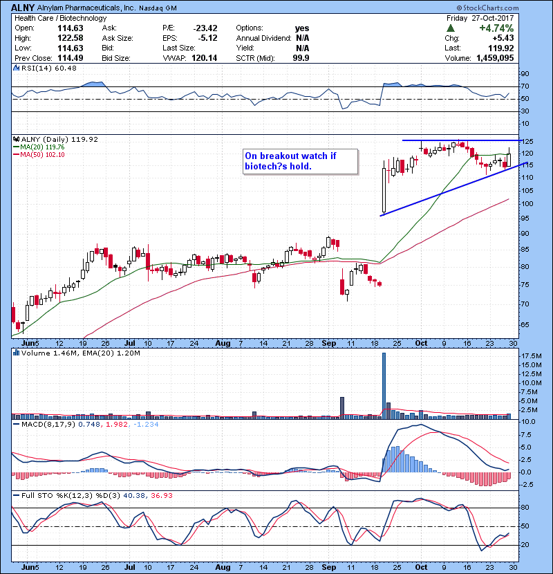The image size is (553, 574).
Task: Click the MA(50) 102.10 label
Action: pyautogui.click(x=42, y=155)
